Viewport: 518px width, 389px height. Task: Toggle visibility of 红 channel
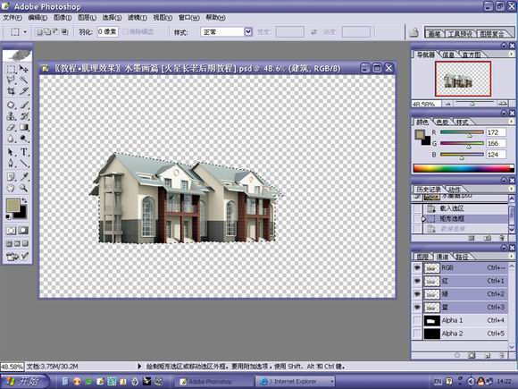pos(417,281)
